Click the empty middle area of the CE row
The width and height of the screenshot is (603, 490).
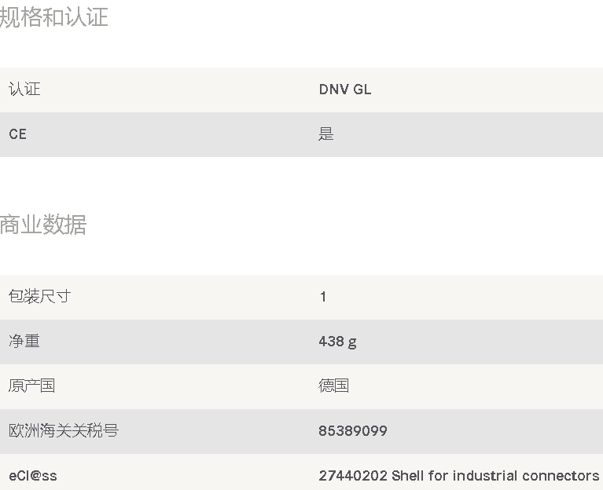point(173,135)
